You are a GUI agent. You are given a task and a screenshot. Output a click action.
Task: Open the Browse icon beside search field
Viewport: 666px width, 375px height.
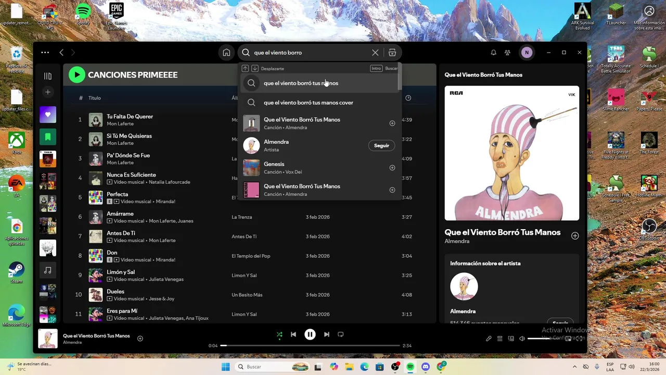pos(392,53)
